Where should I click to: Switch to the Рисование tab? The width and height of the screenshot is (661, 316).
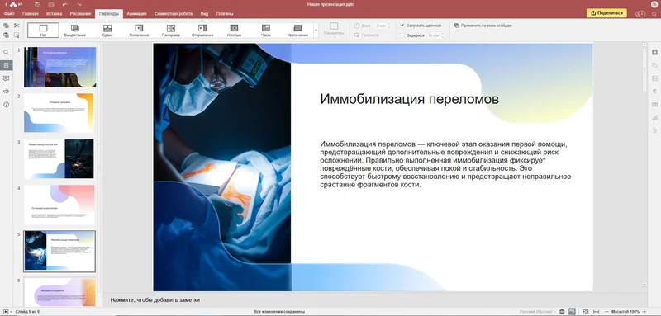[80, 13]
